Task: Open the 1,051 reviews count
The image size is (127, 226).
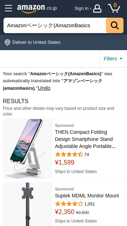Action: coord(90,204)
